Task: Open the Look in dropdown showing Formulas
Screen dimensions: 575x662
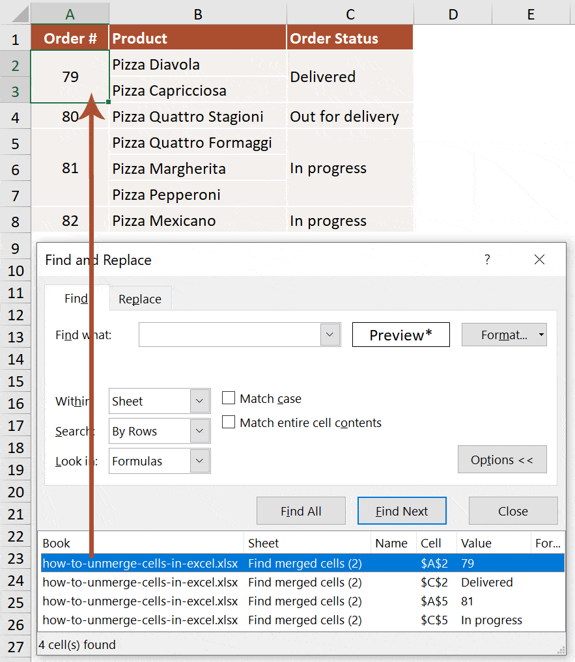Action: tap(200, 461)
